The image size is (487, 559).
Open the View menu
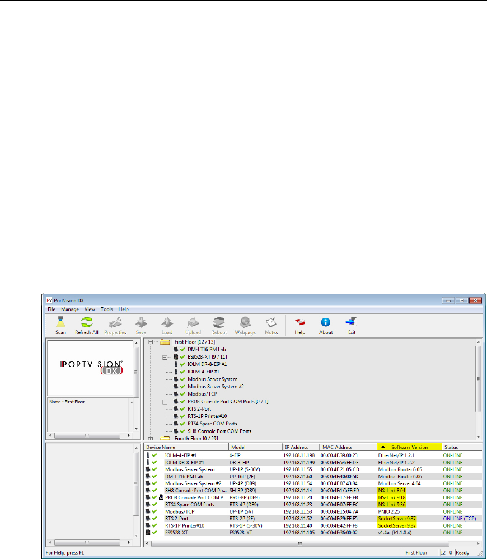click(90, 309)
